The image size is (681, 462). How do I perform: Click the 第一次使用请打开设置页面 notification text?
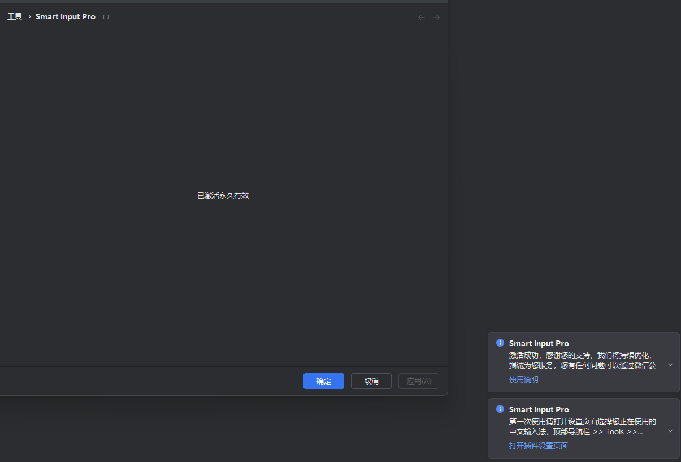[x=583, y=426]
